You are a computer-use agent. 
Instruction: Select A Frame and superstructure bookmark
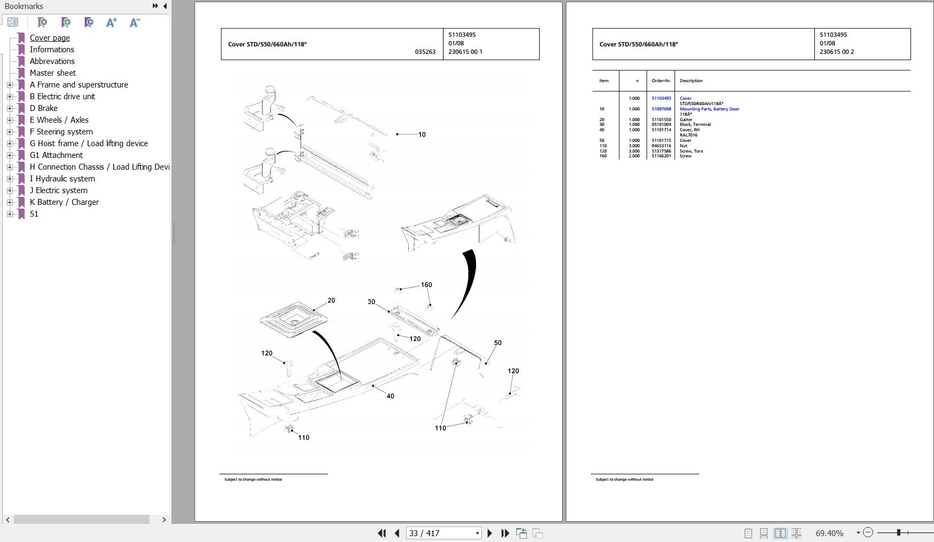(x=79, y=85)
